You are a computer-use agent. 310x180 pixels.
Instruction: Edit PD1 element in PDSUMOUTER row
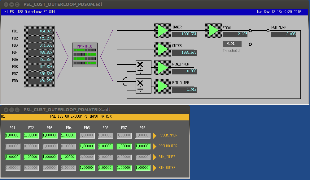pos(13,146)
